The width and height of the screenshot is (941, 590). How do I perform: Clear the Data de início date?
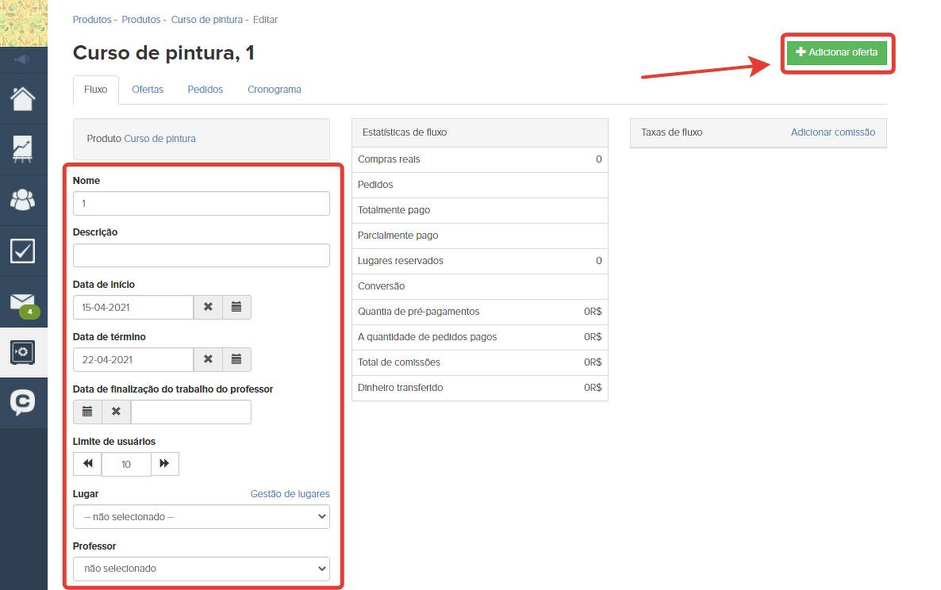(208, 307)
